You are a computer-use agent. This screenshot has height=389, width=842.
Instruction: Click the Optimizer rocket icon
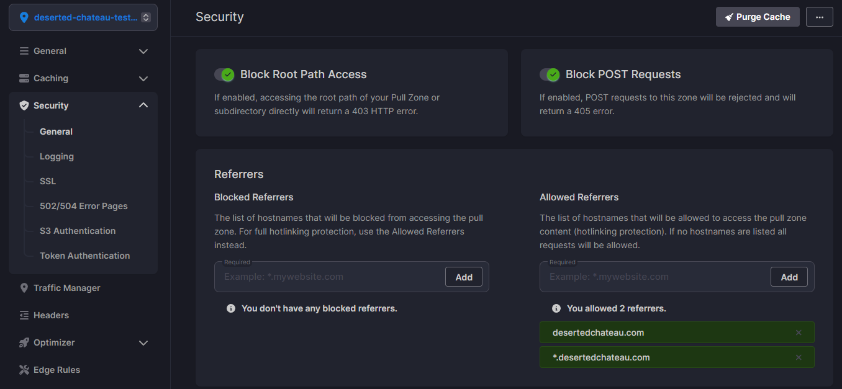(24, 342)
